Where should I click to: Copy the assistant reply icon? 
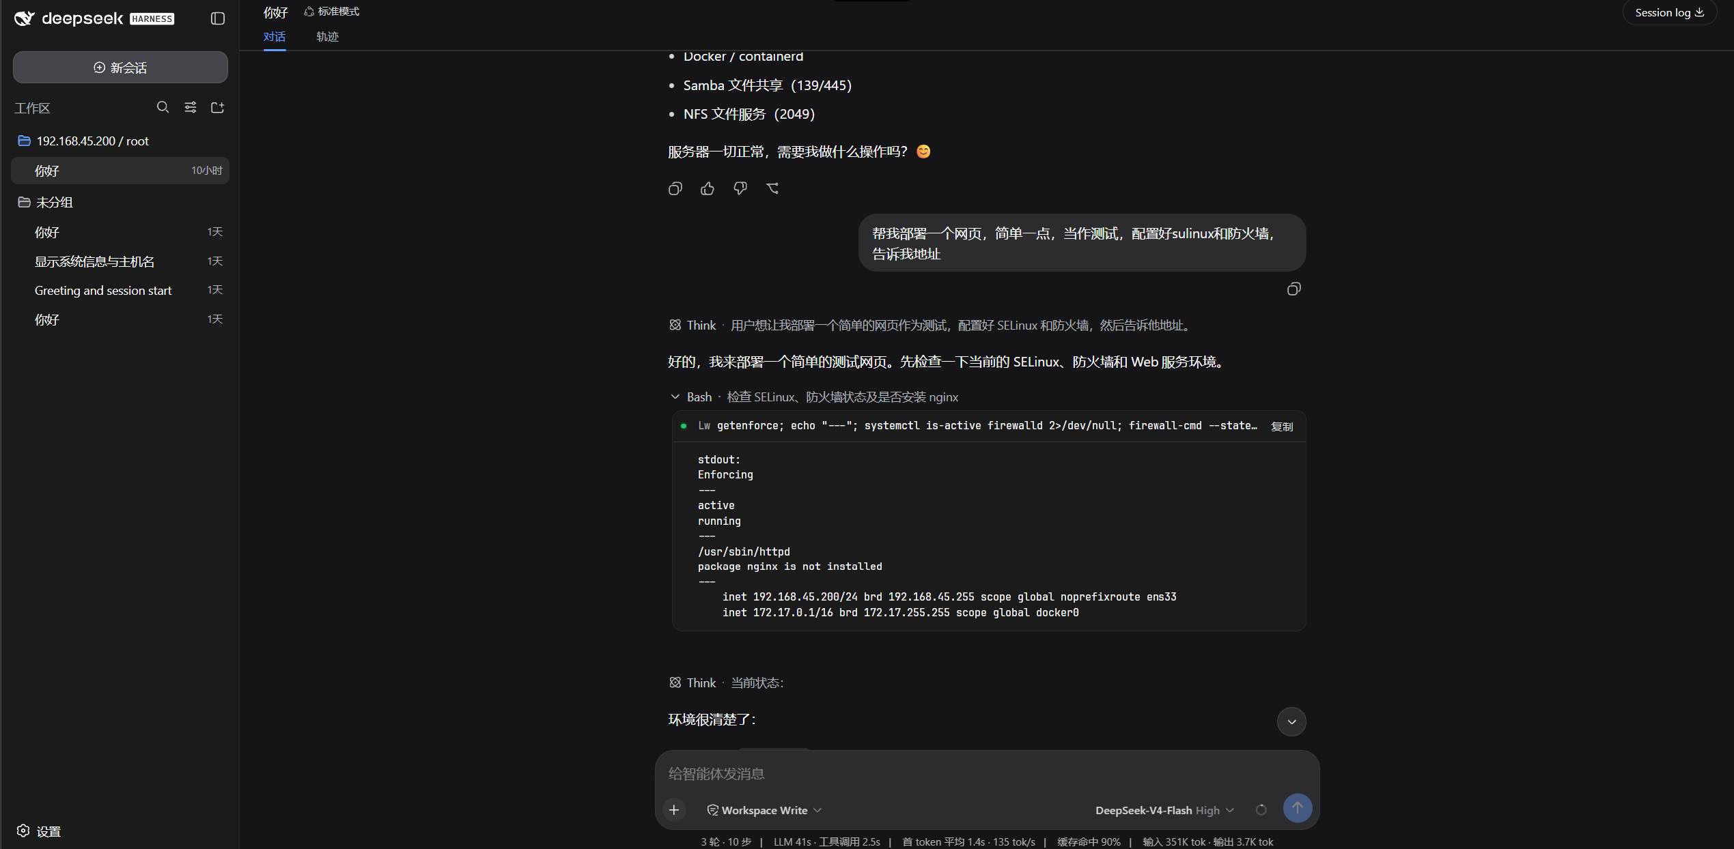click(x=675, y=188)
